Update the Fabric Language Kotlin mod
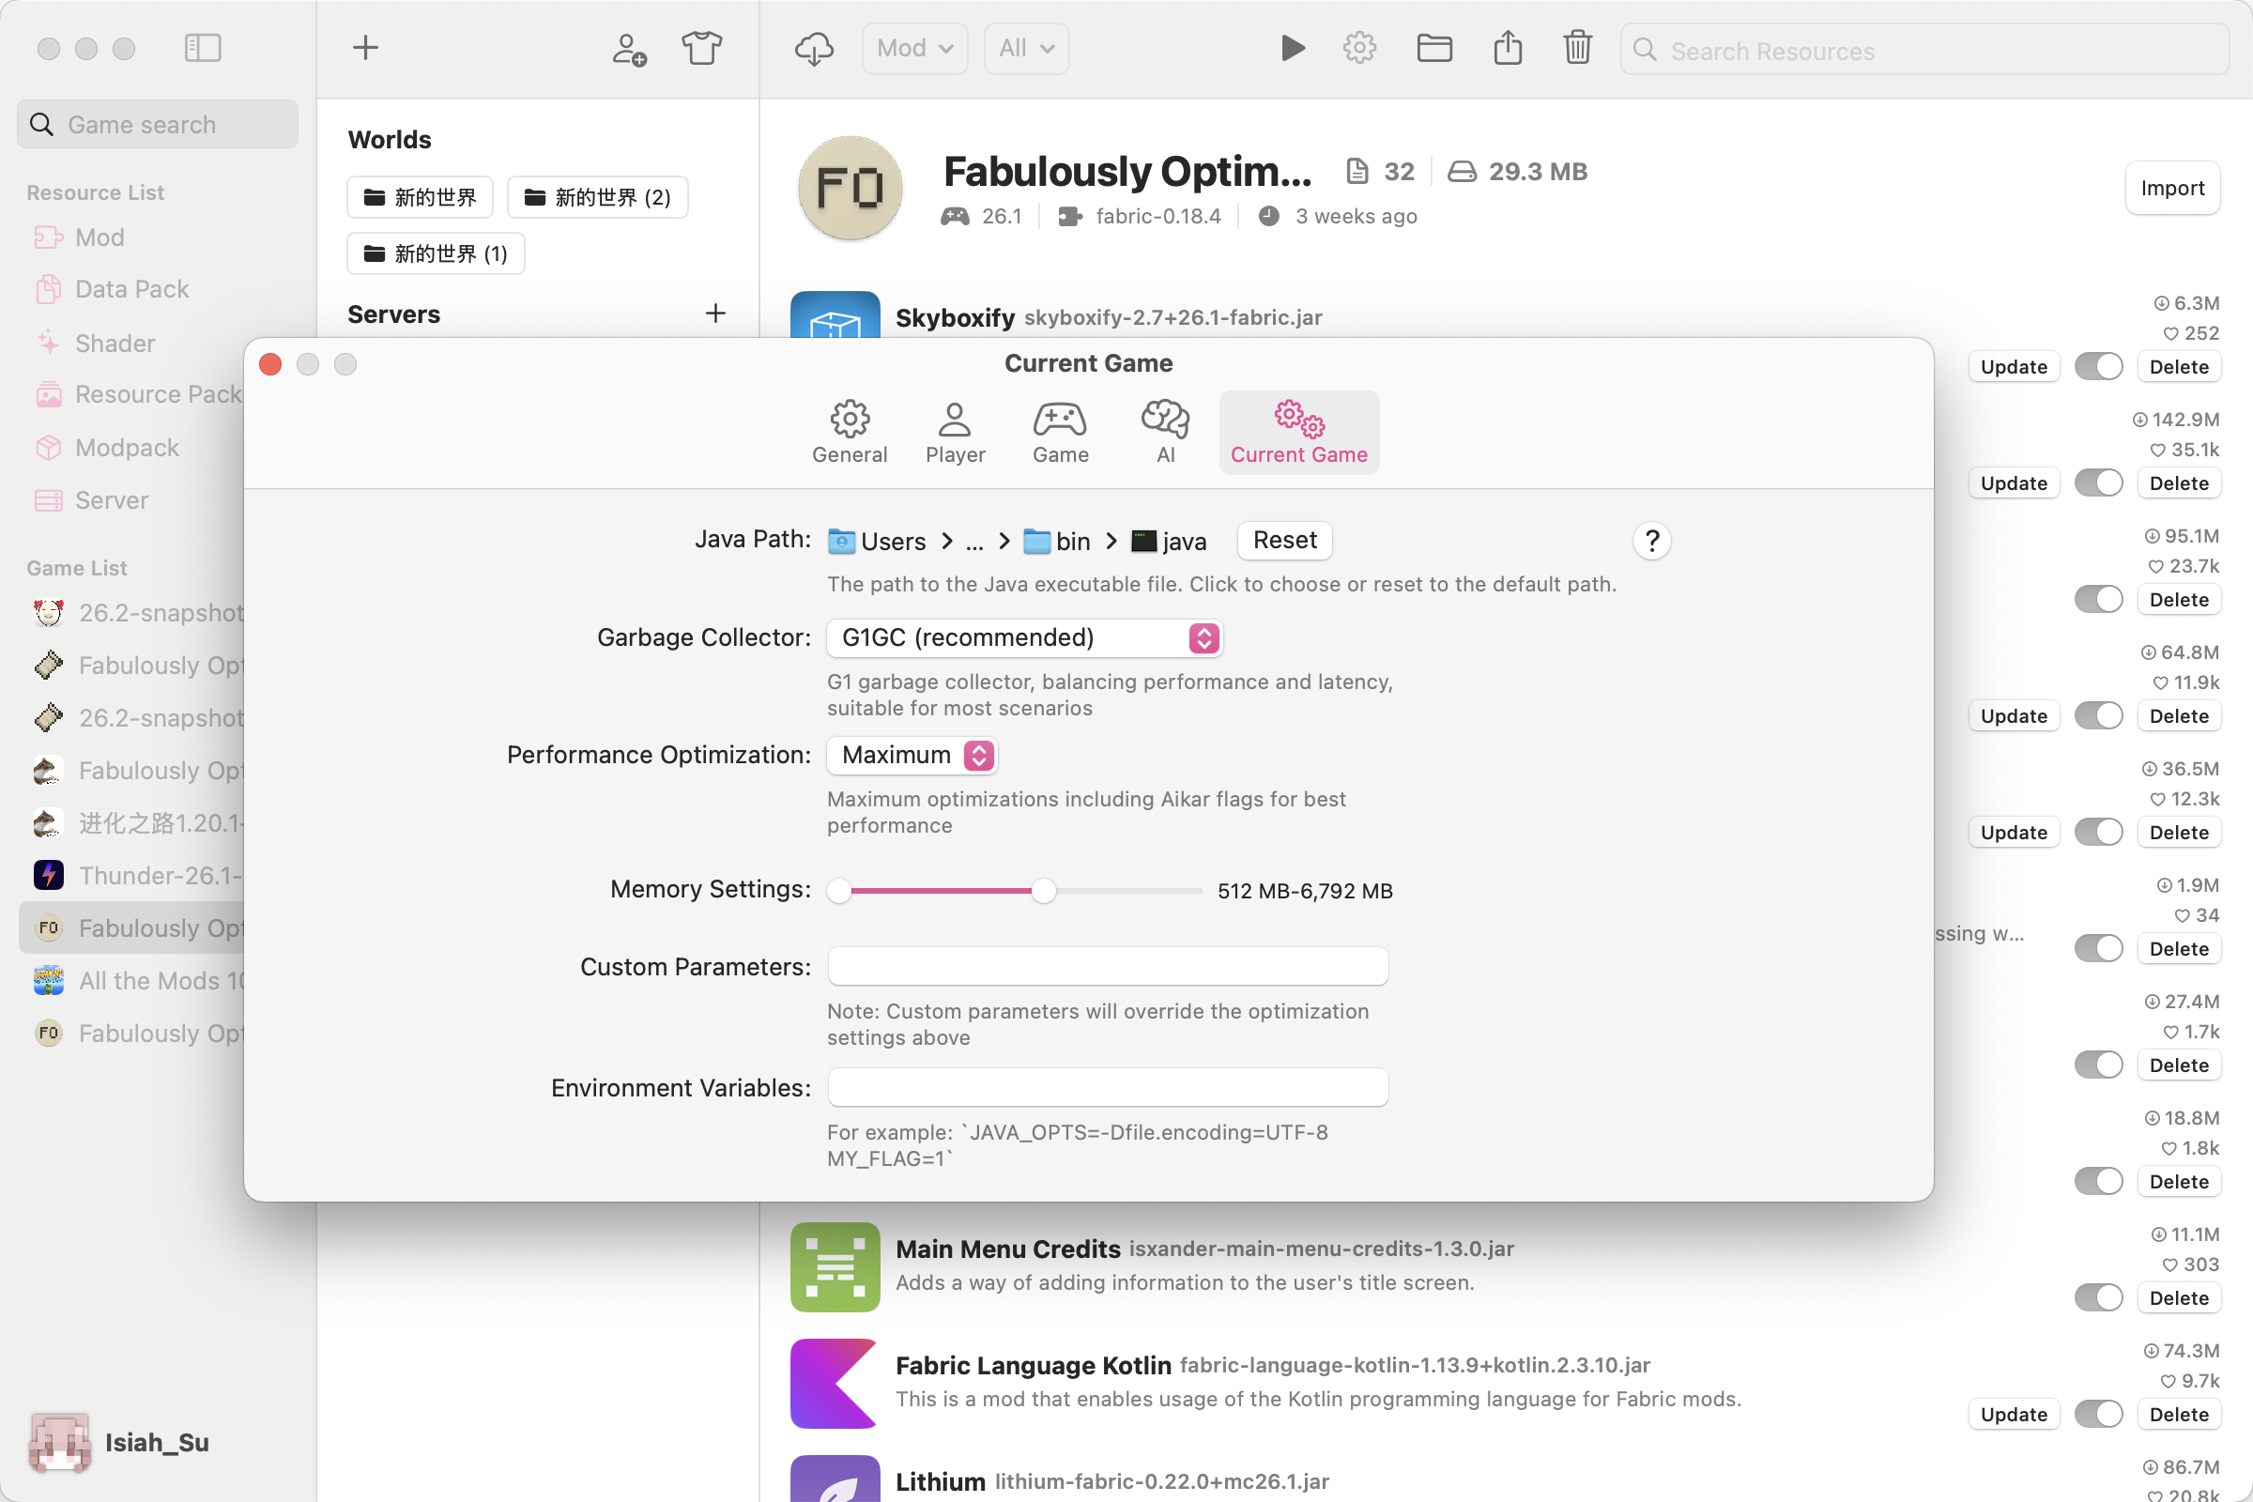This screenshot has width=2253, height=1502. [2014, 1414]
